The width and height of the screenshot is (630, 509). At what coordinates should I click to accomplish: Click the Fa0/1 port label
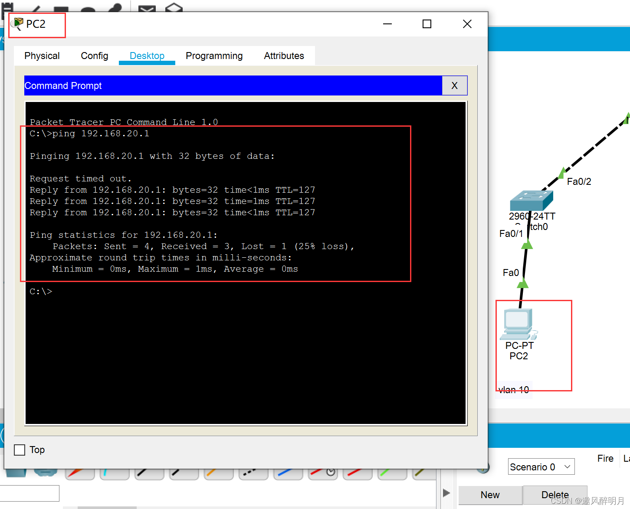click(511, 234)
